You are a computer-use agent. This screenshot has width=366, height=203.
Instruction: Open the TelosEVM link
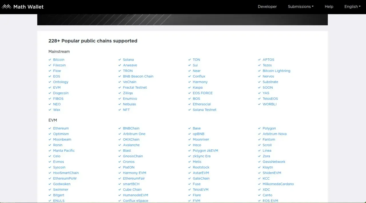point(200,190)
